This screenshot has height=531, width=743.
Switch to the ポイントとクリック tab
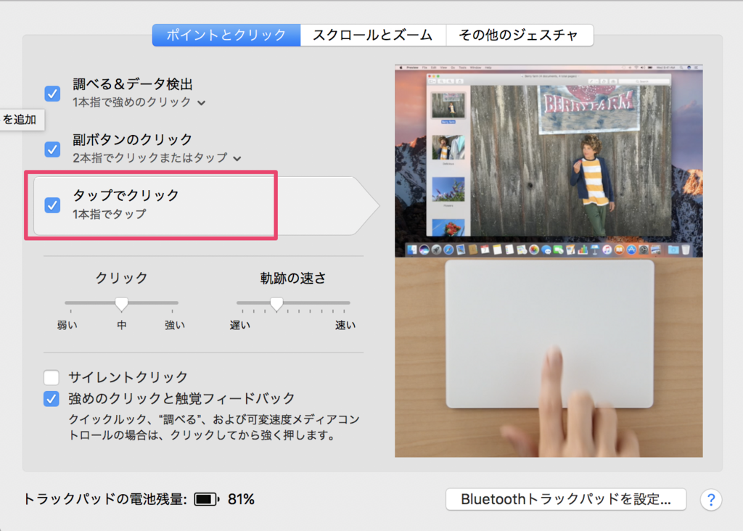pyautogui.click(x=226, y=35)
